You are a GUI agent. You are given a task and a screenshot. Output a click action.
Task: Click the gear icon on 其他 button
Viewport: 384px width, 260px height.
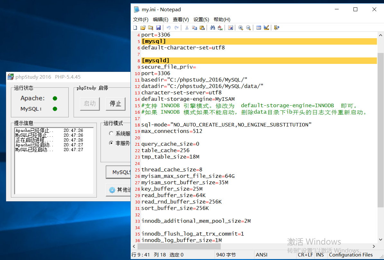tap(112, 190)
